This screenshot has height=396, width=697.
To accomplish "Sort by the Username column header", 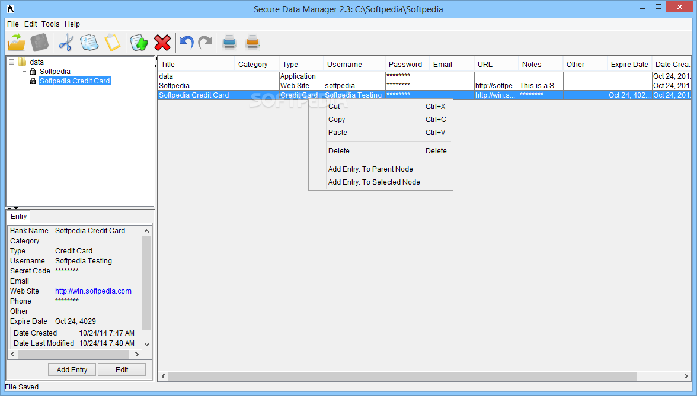I will click(354, 65).
